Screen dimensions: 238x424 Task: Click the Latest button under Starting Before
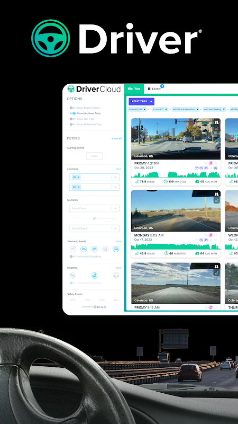95,156
